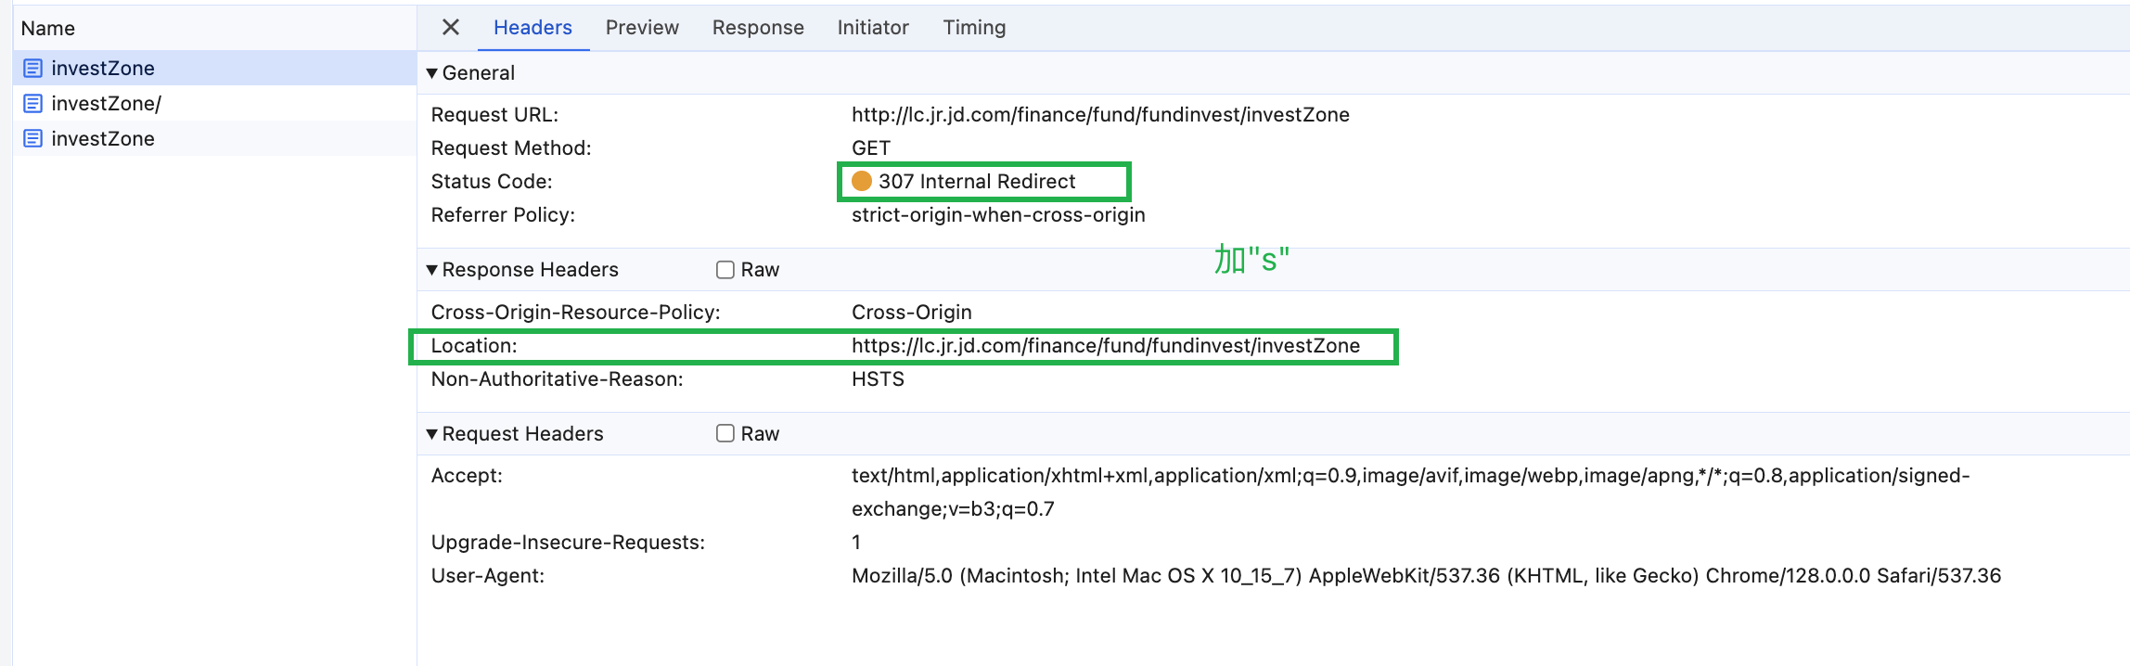Select the last investZone request in the list
The height and width of the screenshot is (666, 2130).
(x=103, y=138)
